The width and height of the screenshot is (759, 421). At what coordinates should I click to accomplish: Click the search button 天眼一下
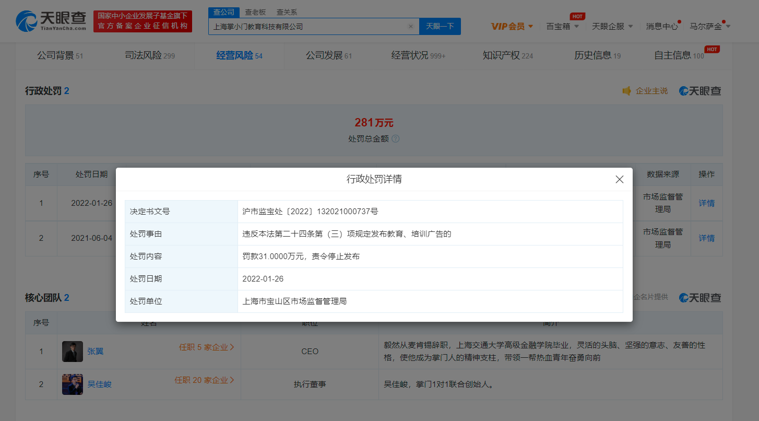[x=440, y=26]
